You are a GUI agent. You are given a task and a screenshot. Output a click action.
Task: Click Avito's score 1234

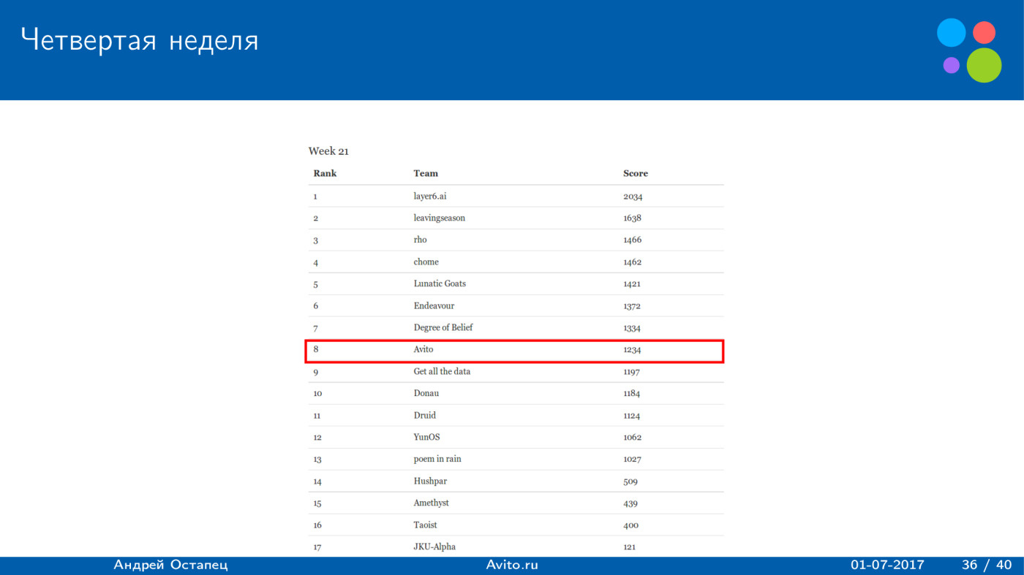coord(632,350)
